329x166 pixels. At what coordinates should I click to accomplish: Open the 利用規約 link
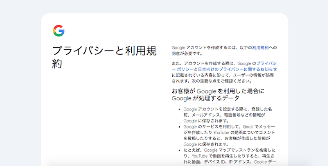260,48
